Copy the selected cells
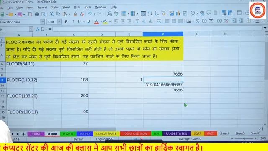Screen dimensions: 268x151 (x=58, y=14)
